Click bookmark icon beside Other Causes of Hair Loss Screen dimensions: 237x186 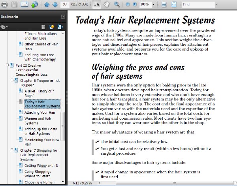(x=21, y=44)
